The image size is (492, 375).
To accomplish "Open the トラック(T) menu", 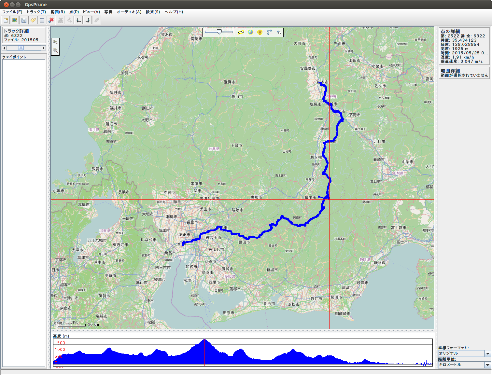I will tap(36, 12).
